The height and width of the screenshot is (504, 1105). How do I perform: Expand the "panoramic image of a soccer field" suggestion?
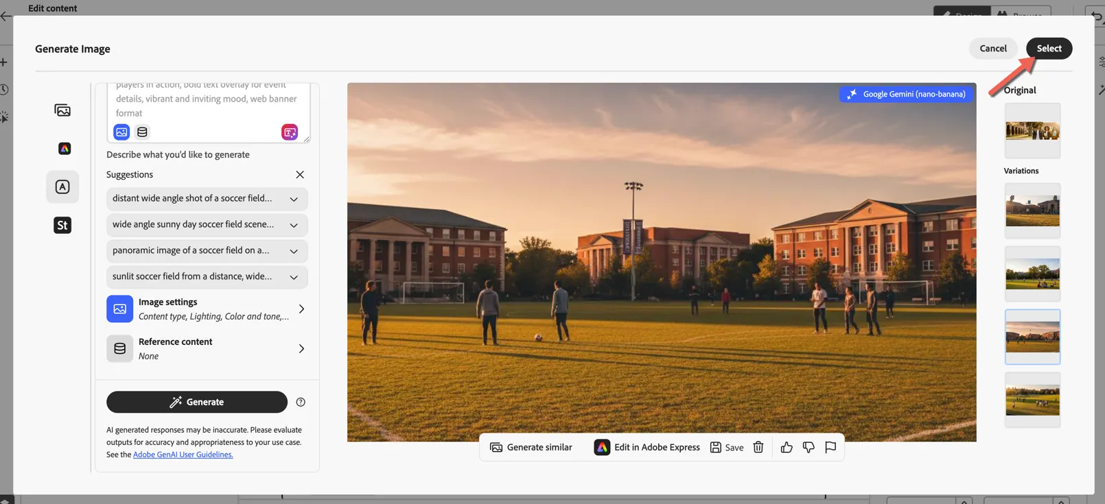coord(207,251)
